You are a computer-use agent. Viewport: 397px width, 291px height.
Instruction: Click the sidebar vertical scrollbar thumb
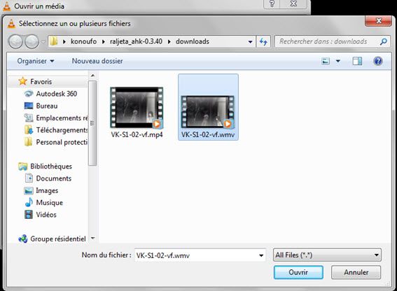pos(92,123)
